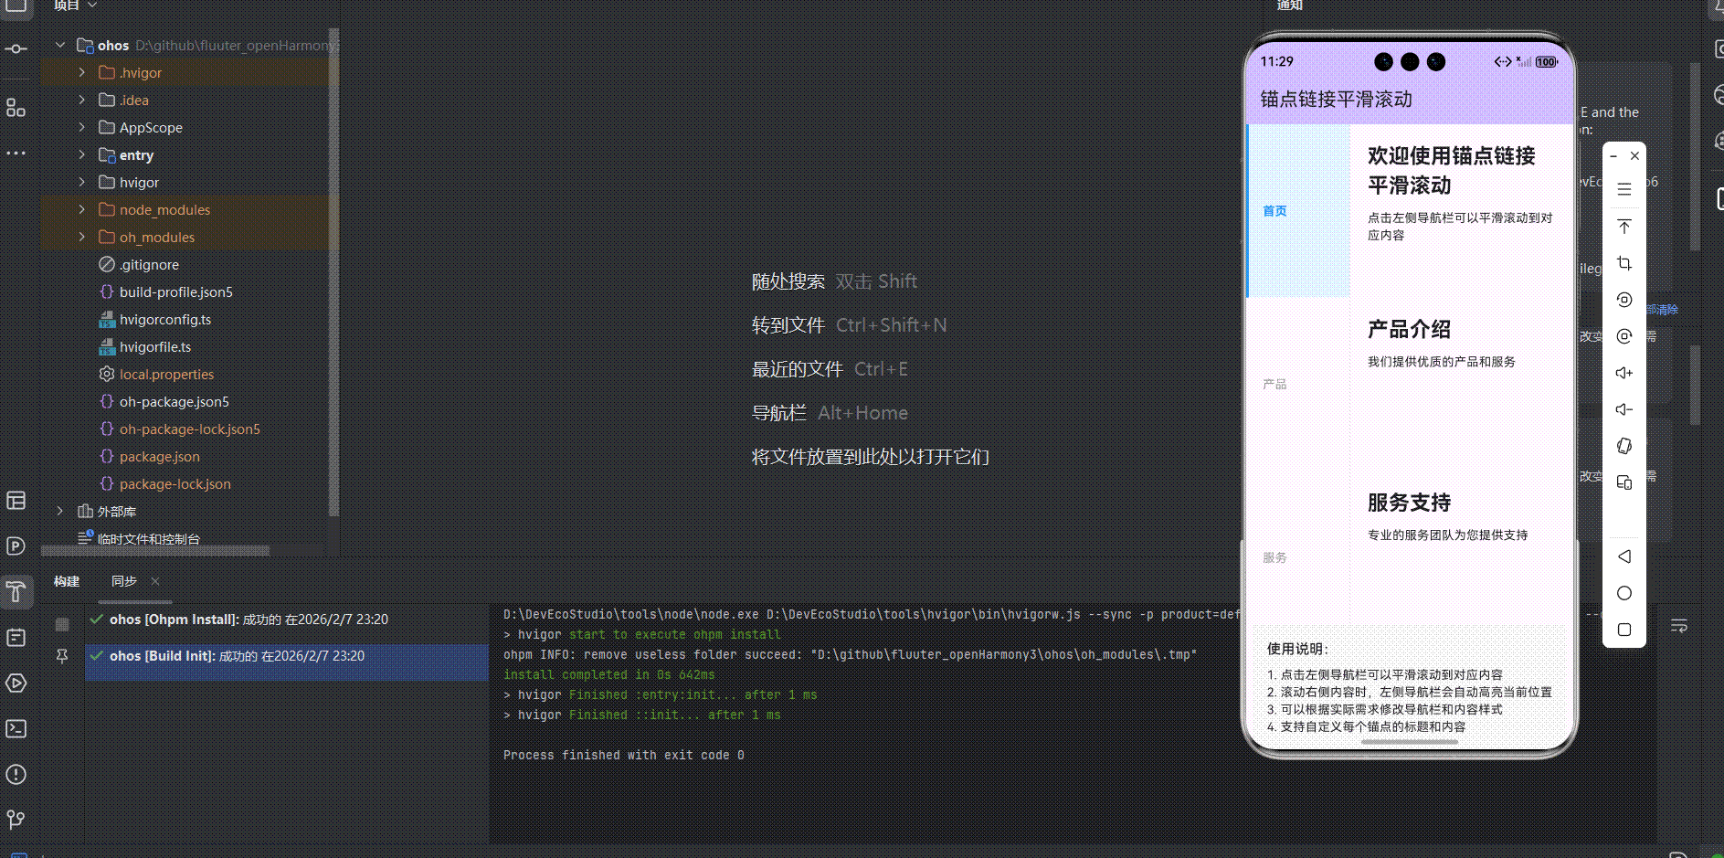Viewport: 1724px width, 858px height.
Task: Open local.properties file
Action: pos(166,374)
